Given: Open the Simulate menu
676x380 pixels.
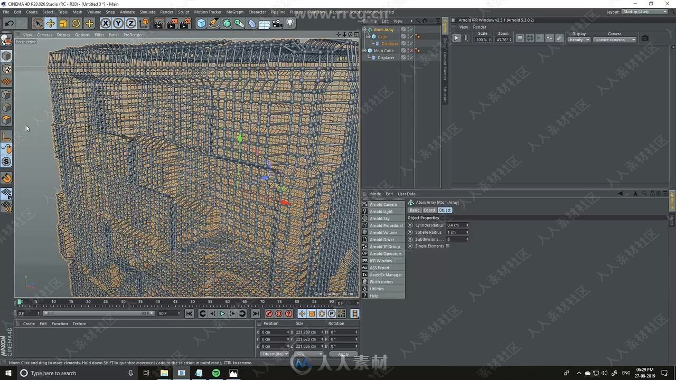Looking at the screenshot, I should point(147,12).
